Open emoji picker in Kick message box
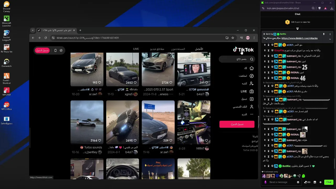The width and height of the screenshot is (336, 189). coord(298,182)
